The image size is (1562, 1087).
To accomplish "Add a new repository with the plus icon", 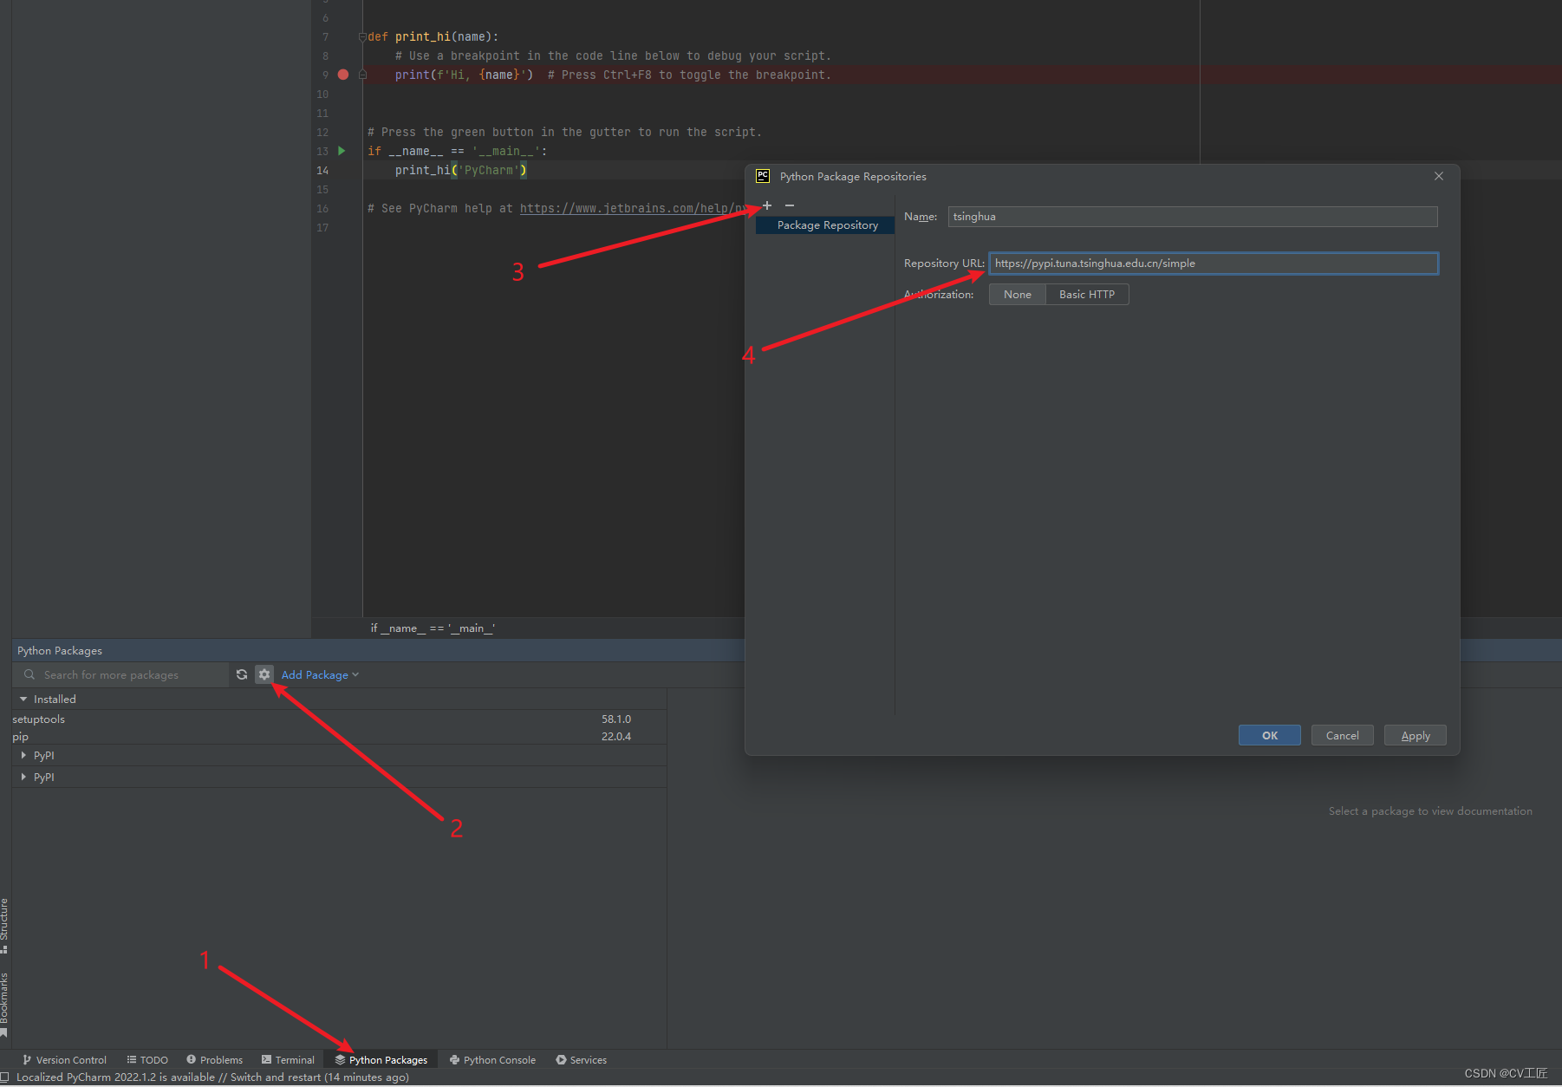I will click(x=767, y=205).
